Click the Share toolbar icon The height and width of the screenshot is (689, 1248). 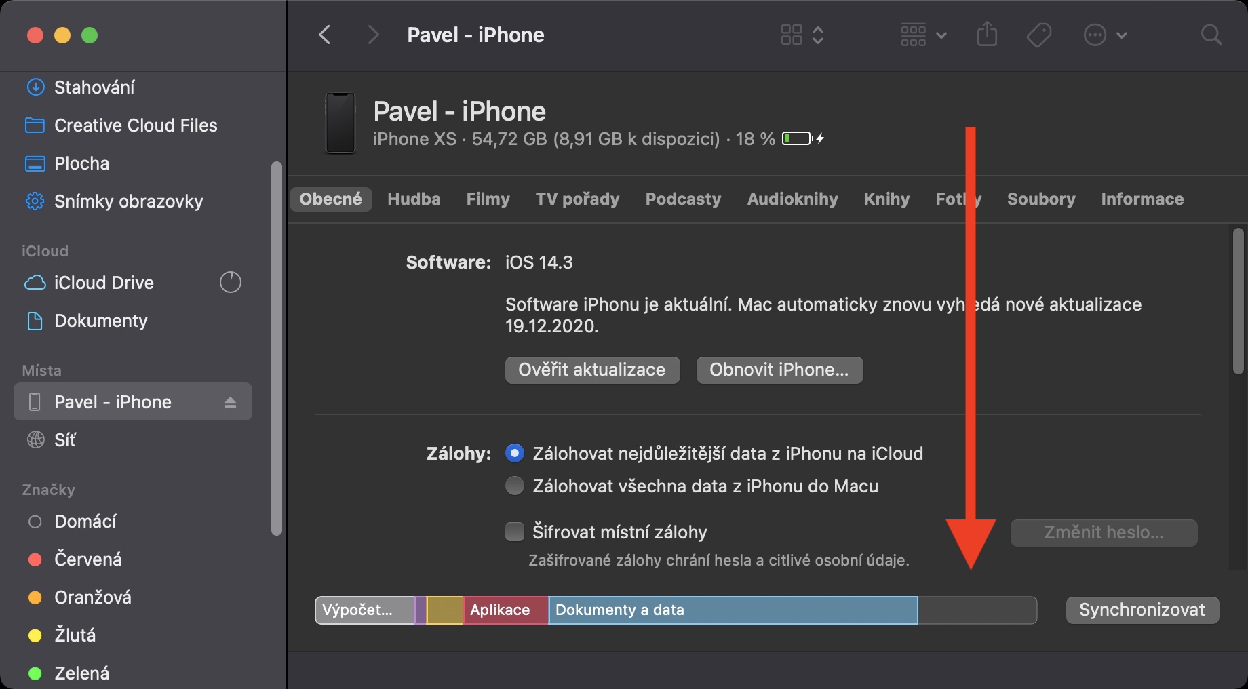coord(987,35)
